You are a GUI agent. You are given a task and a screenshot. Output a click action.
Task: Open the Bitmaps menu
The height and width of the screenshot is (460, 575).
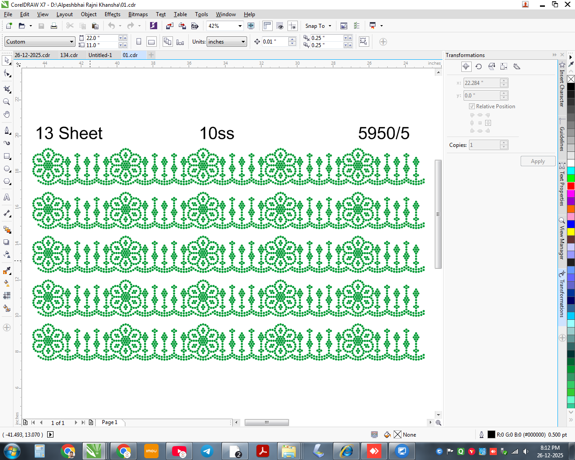pyautogui.click(x=138, y=14)
